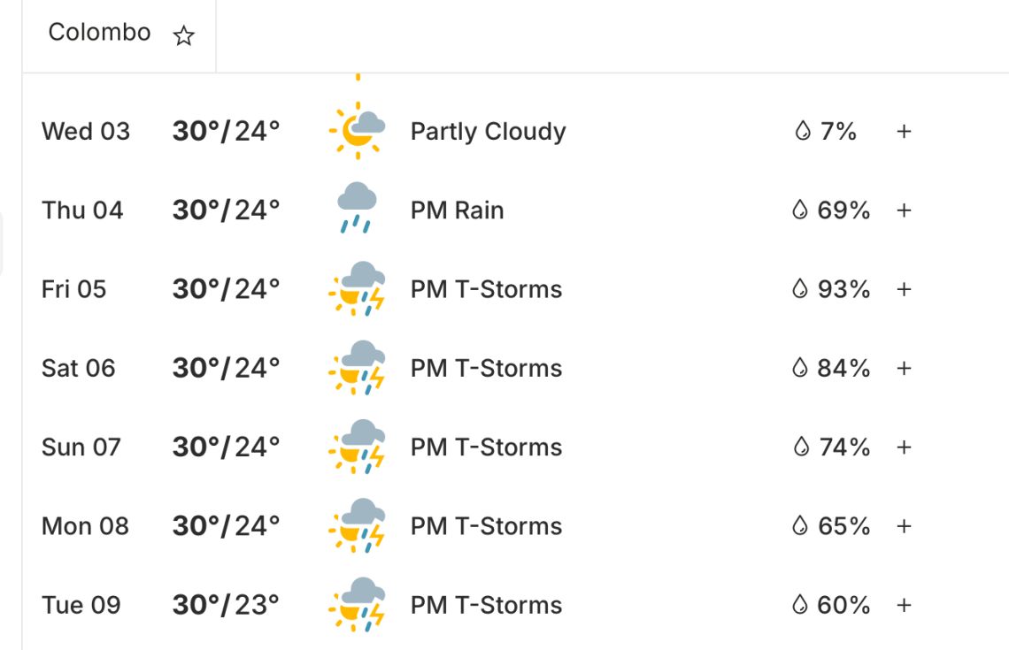Select the Mon 08 date label
This screenshot has width=1009, height=650.
pyautogui.click(x=85, y=526)
